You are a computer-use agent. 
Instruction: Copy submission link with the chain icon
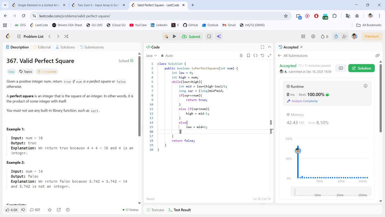pyautogui.click(x=378, y=55)
